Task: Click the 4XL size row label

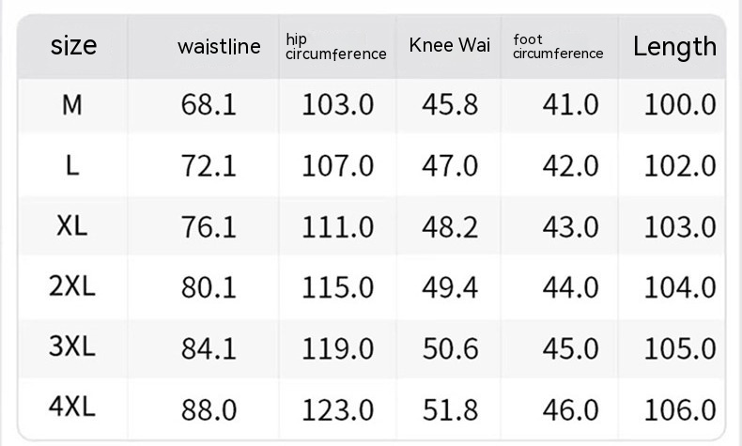Action: pyautogui.click(x=72, y=409)
